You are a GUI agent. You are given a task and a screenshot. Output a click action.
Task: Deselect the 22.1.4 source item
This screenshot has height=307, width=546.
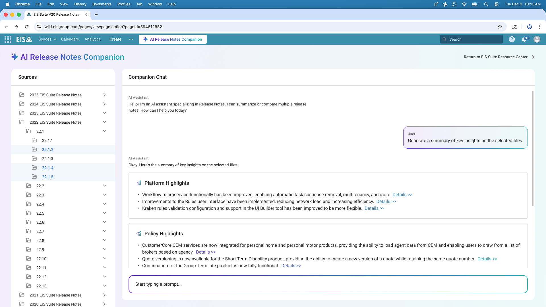(x=47, y=168)
